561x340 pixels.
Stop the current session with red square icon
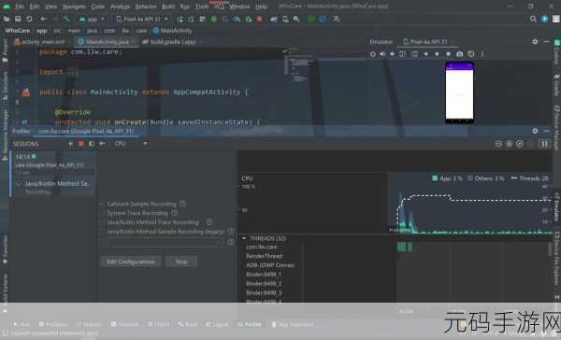tap(80, 144)
